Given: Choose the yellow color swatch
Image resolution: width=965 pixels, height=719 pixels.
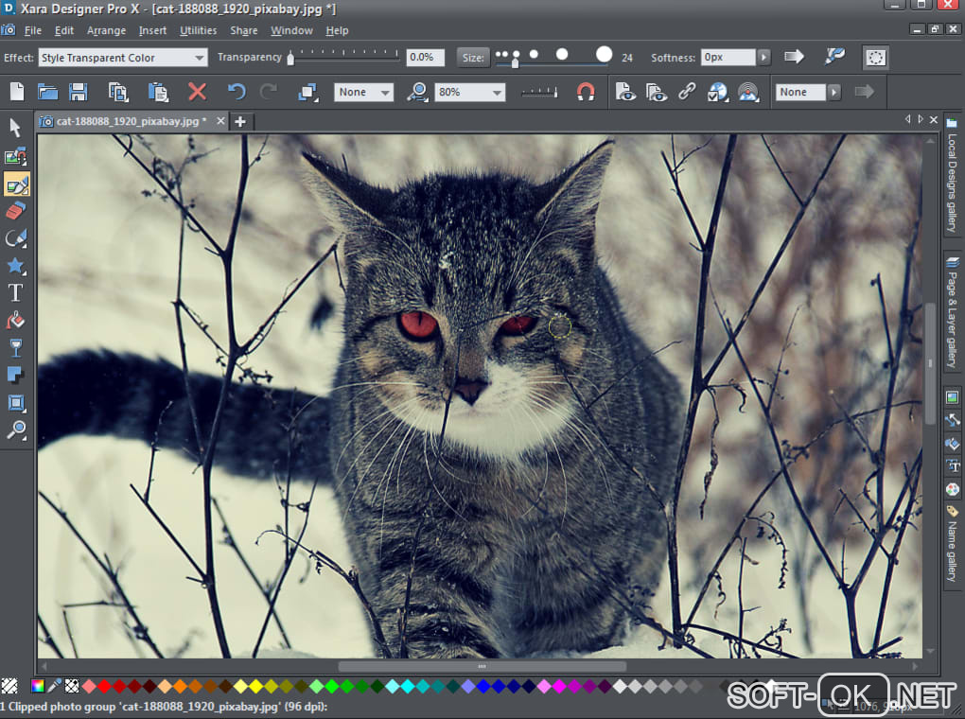Looking at the screenshot, I should (256, 686).
